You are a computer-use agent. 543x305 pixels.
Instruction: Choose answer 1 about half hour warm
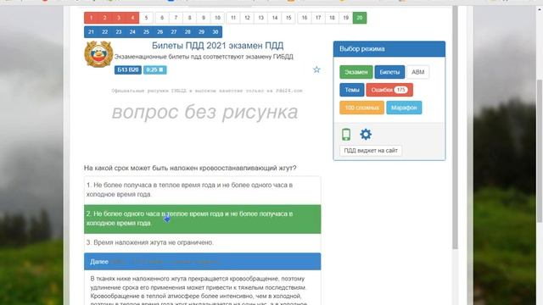click(202, 190)
